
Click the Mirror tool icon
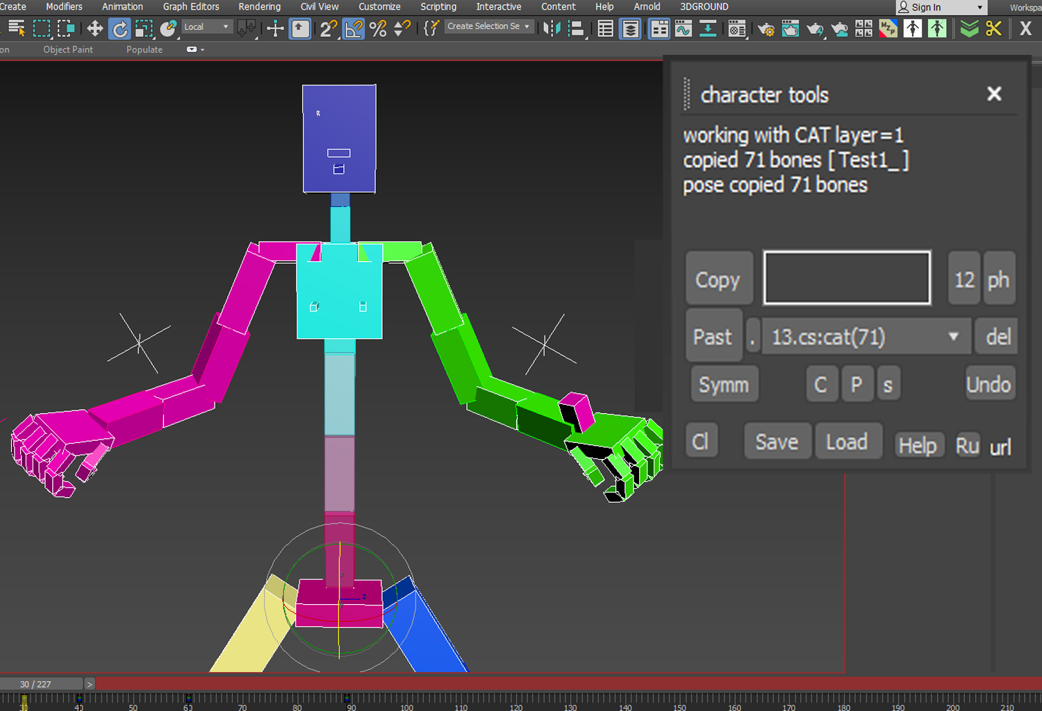[552, 28]
